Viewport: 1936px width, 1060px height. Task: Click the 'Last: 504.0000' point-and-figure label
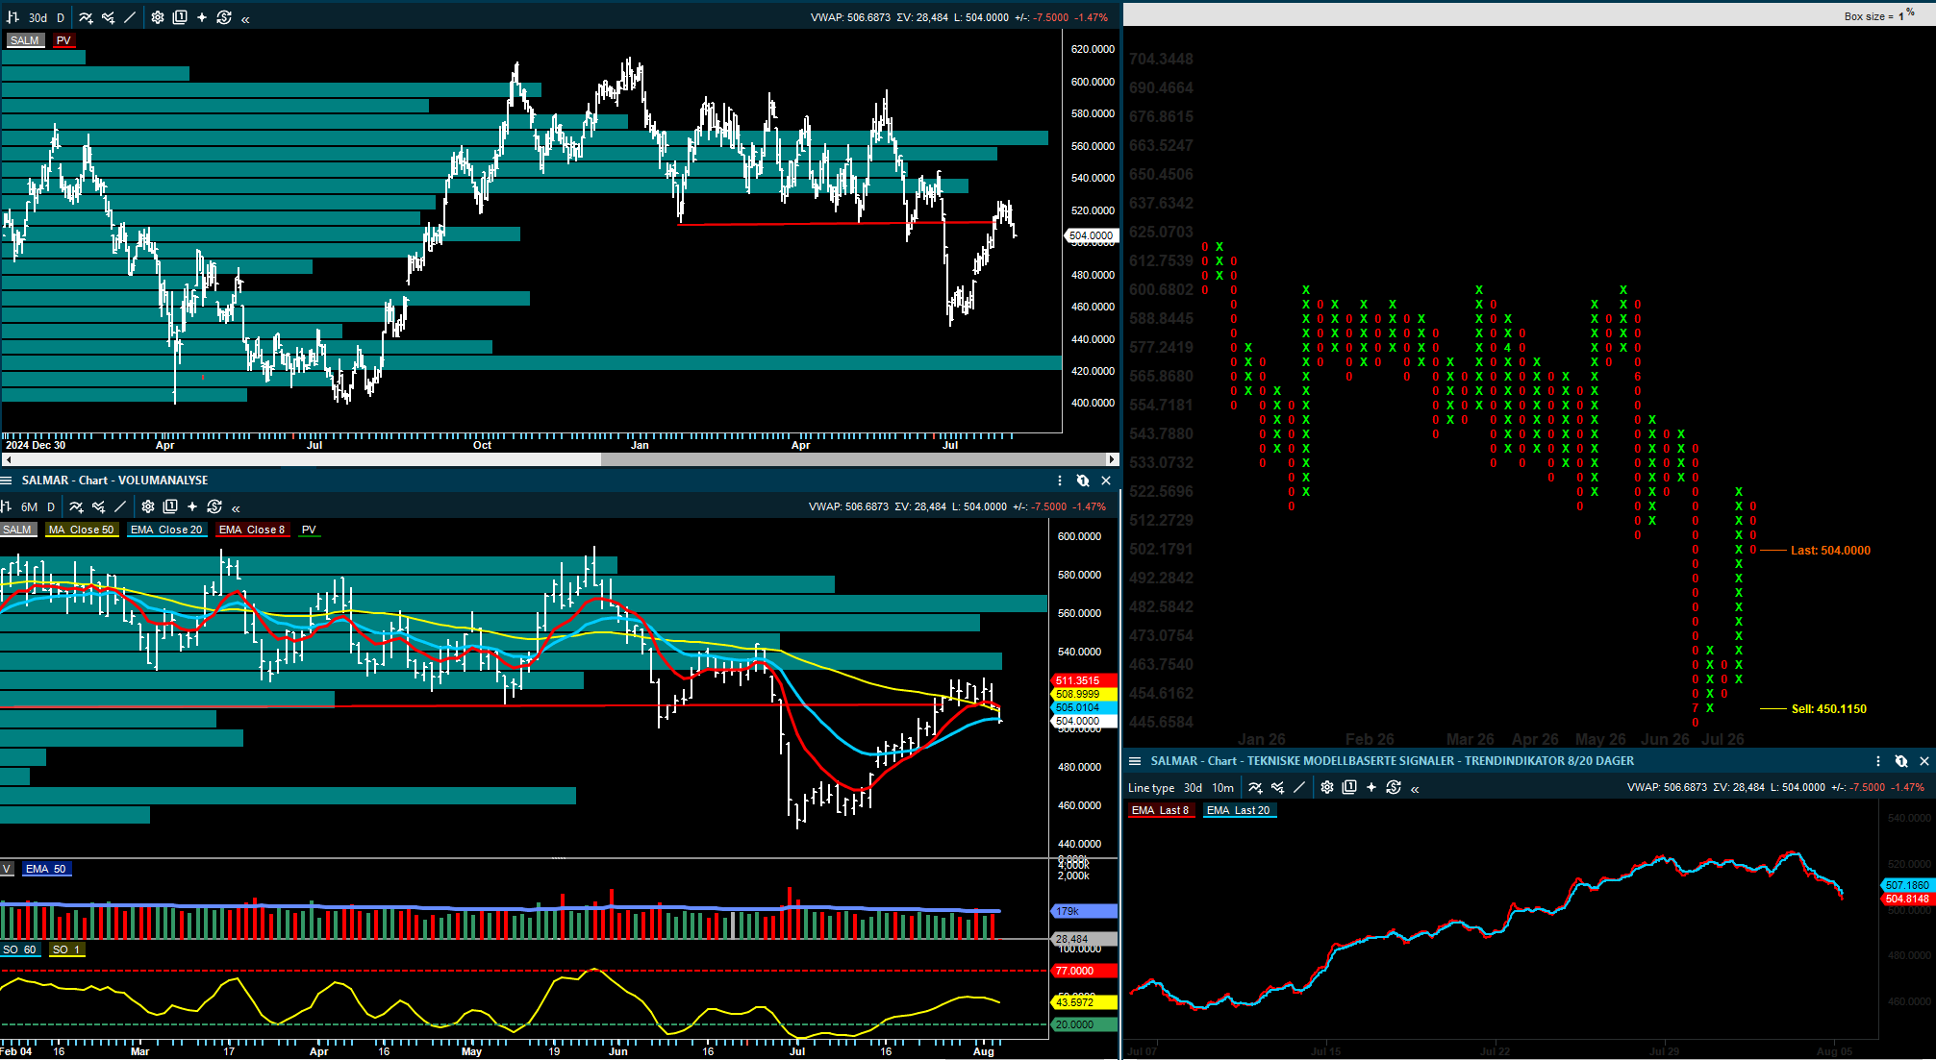coord(1830,551)
